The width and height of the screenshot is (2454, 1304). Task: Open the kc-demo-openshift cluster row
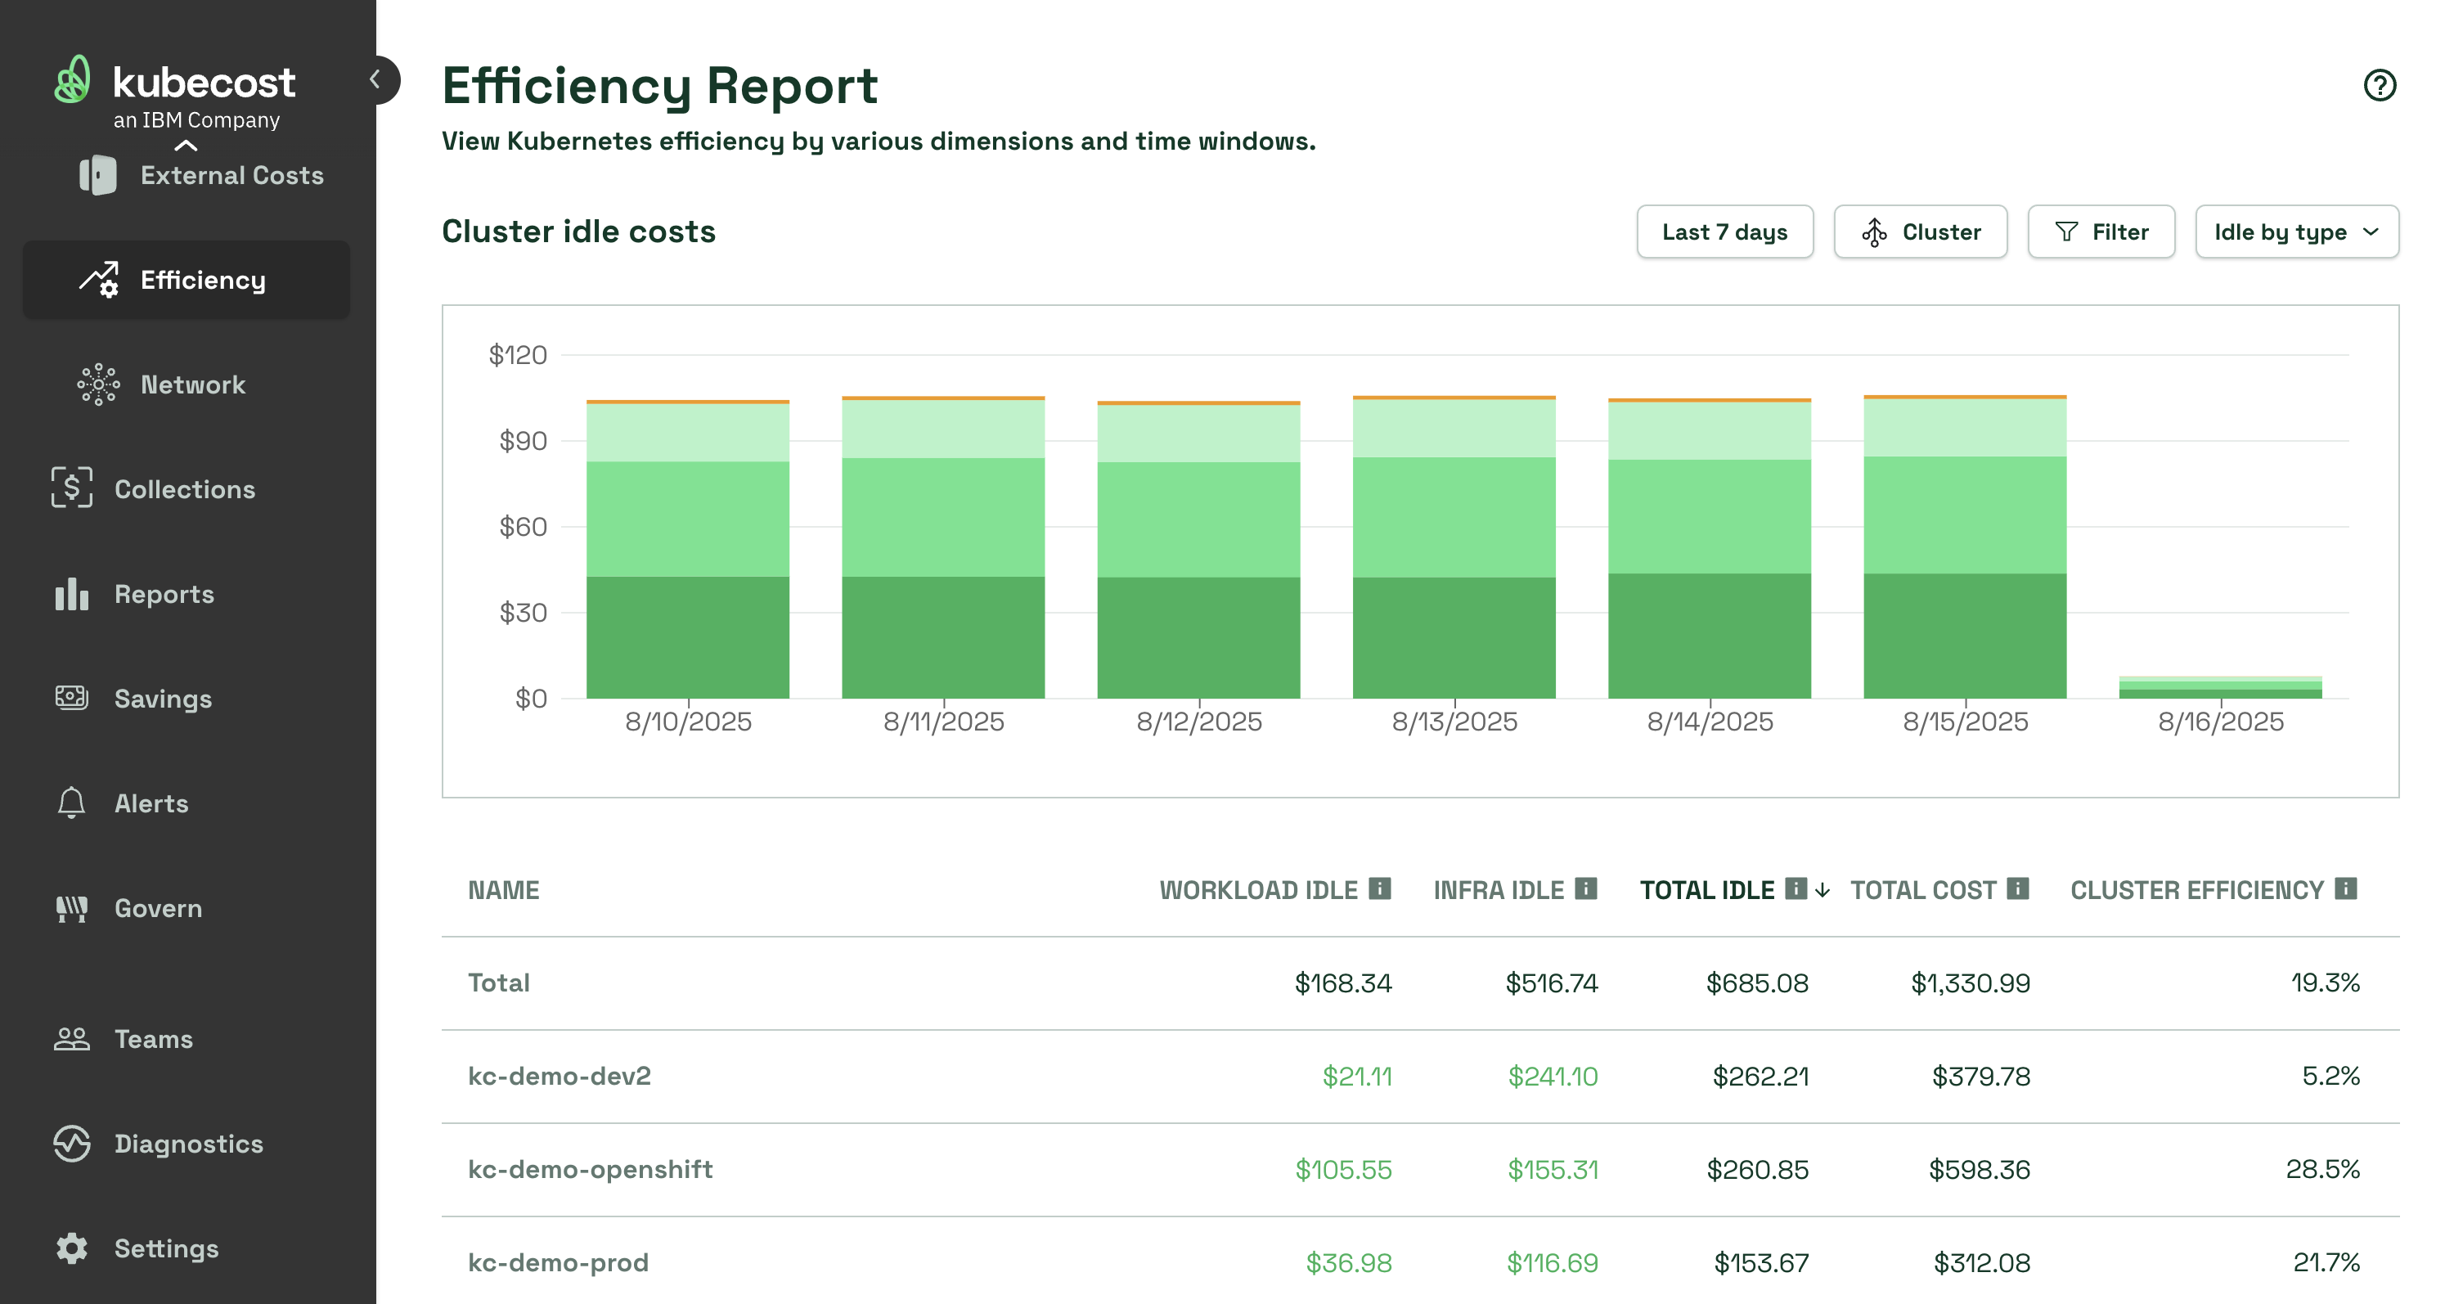click(x=590, y=1169)
